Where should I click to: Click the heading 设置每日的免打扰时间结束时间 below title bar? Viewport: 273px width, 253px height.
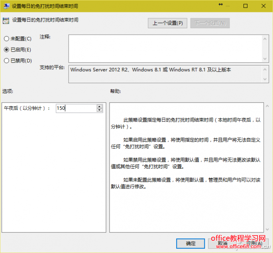45,20
